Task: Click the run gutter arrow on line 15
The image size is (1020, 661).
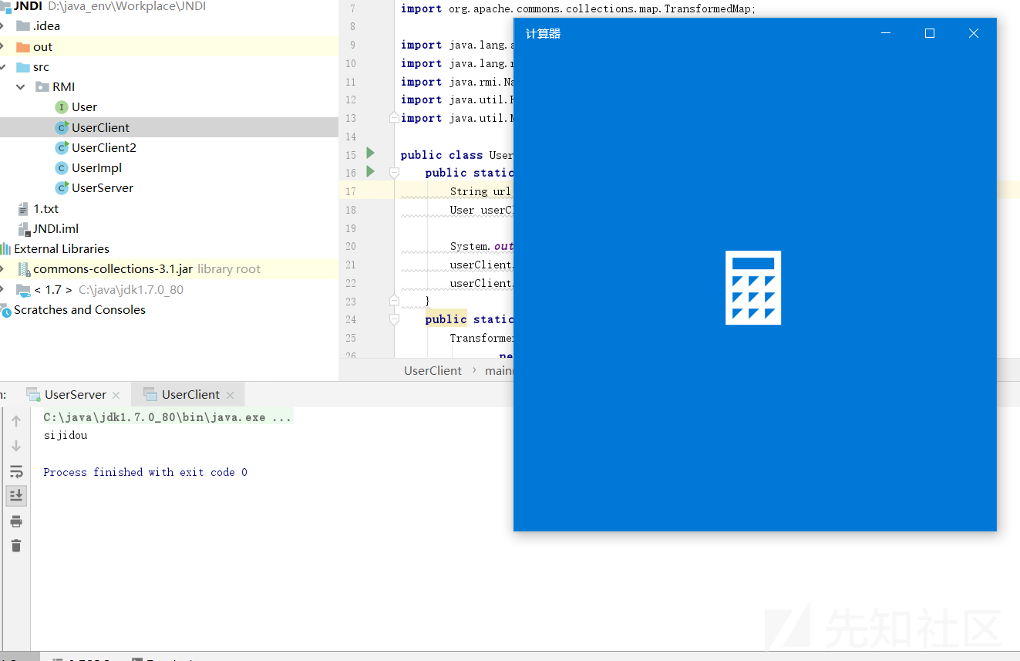Action: pyautogui.click(x=370, y=153)
